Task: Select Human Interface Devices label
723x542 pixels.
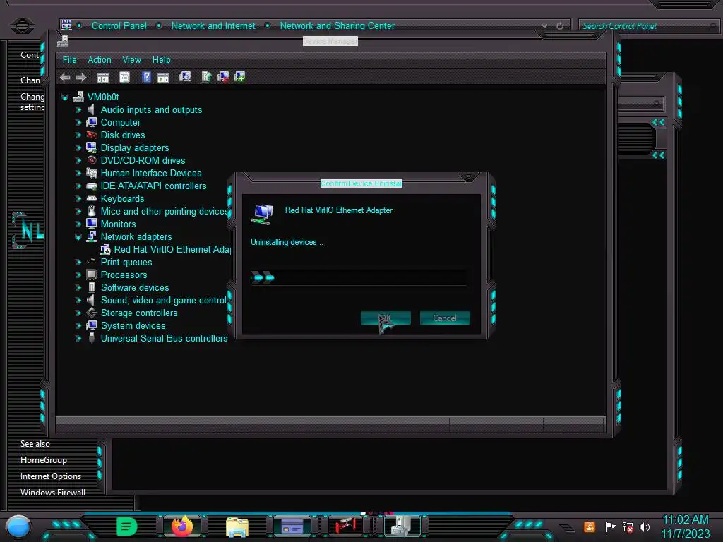Action: (151, 174)
